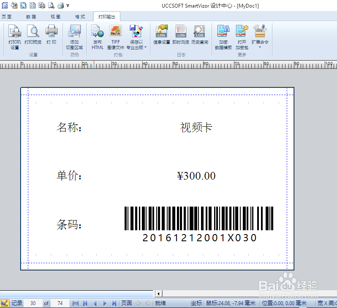Click first quick access page setup icon
This screenshot has width=337, height=308.
[x=5, y=5]
